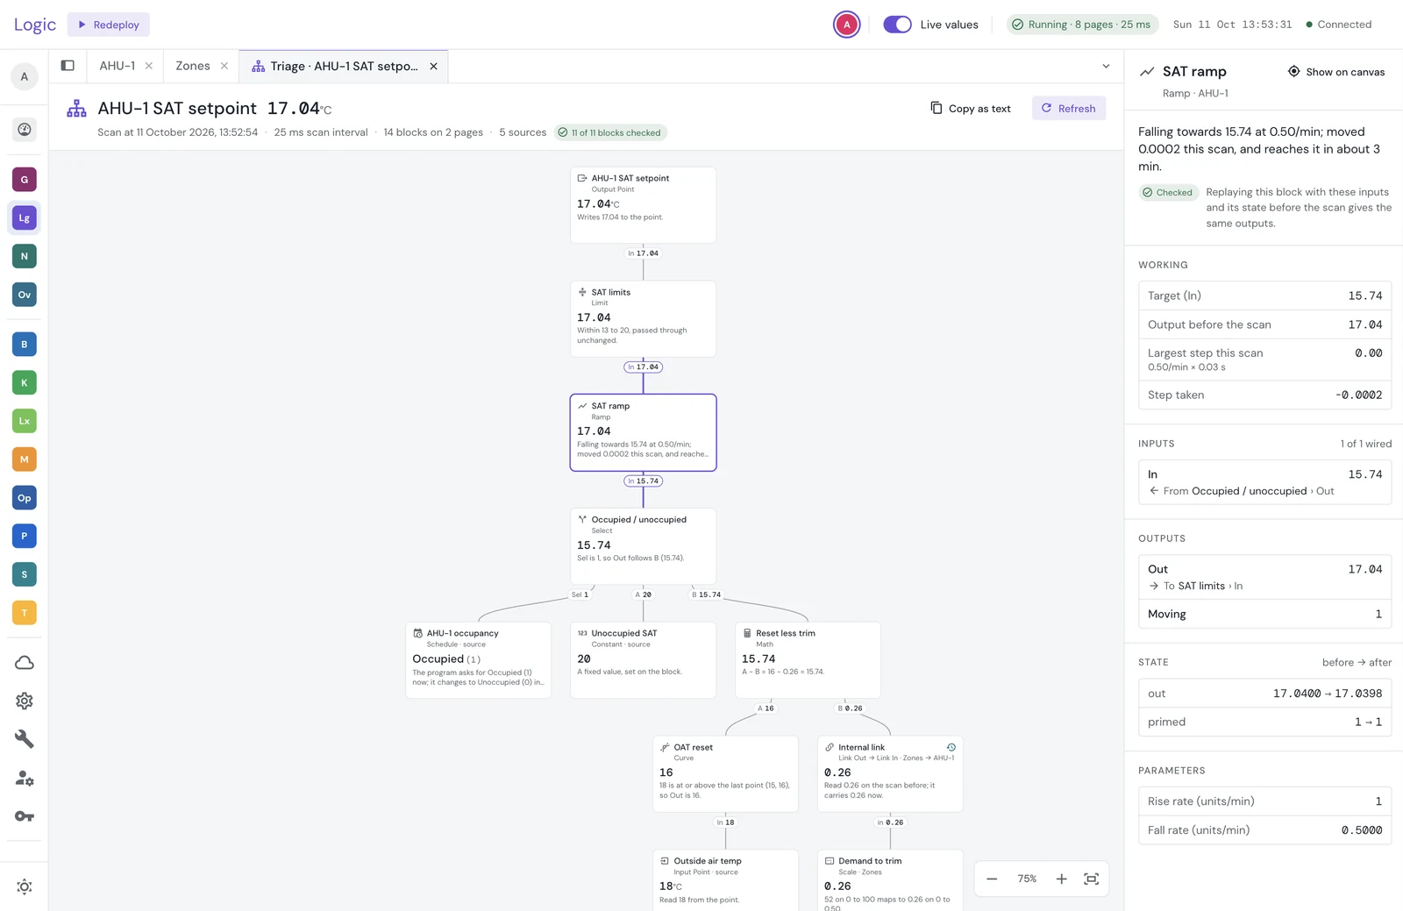
Task: Open the user avatar A in header
Action: [846, 25]
